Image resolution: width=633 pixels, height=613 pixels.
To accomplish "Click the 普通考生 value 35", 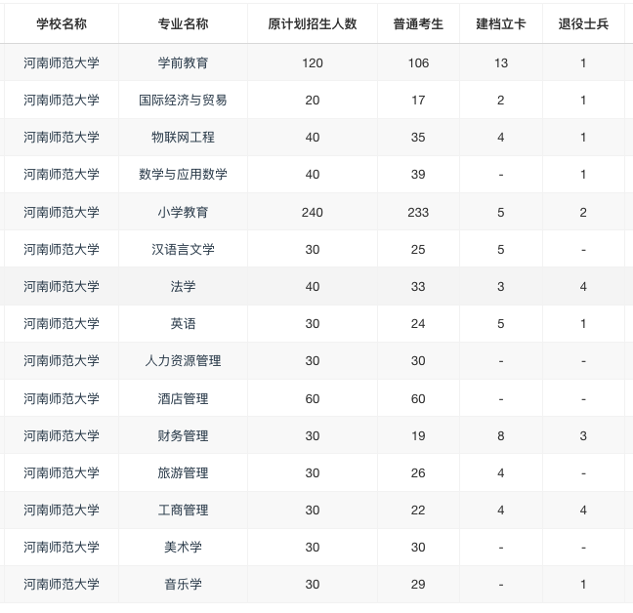I will tap(418, 137).
